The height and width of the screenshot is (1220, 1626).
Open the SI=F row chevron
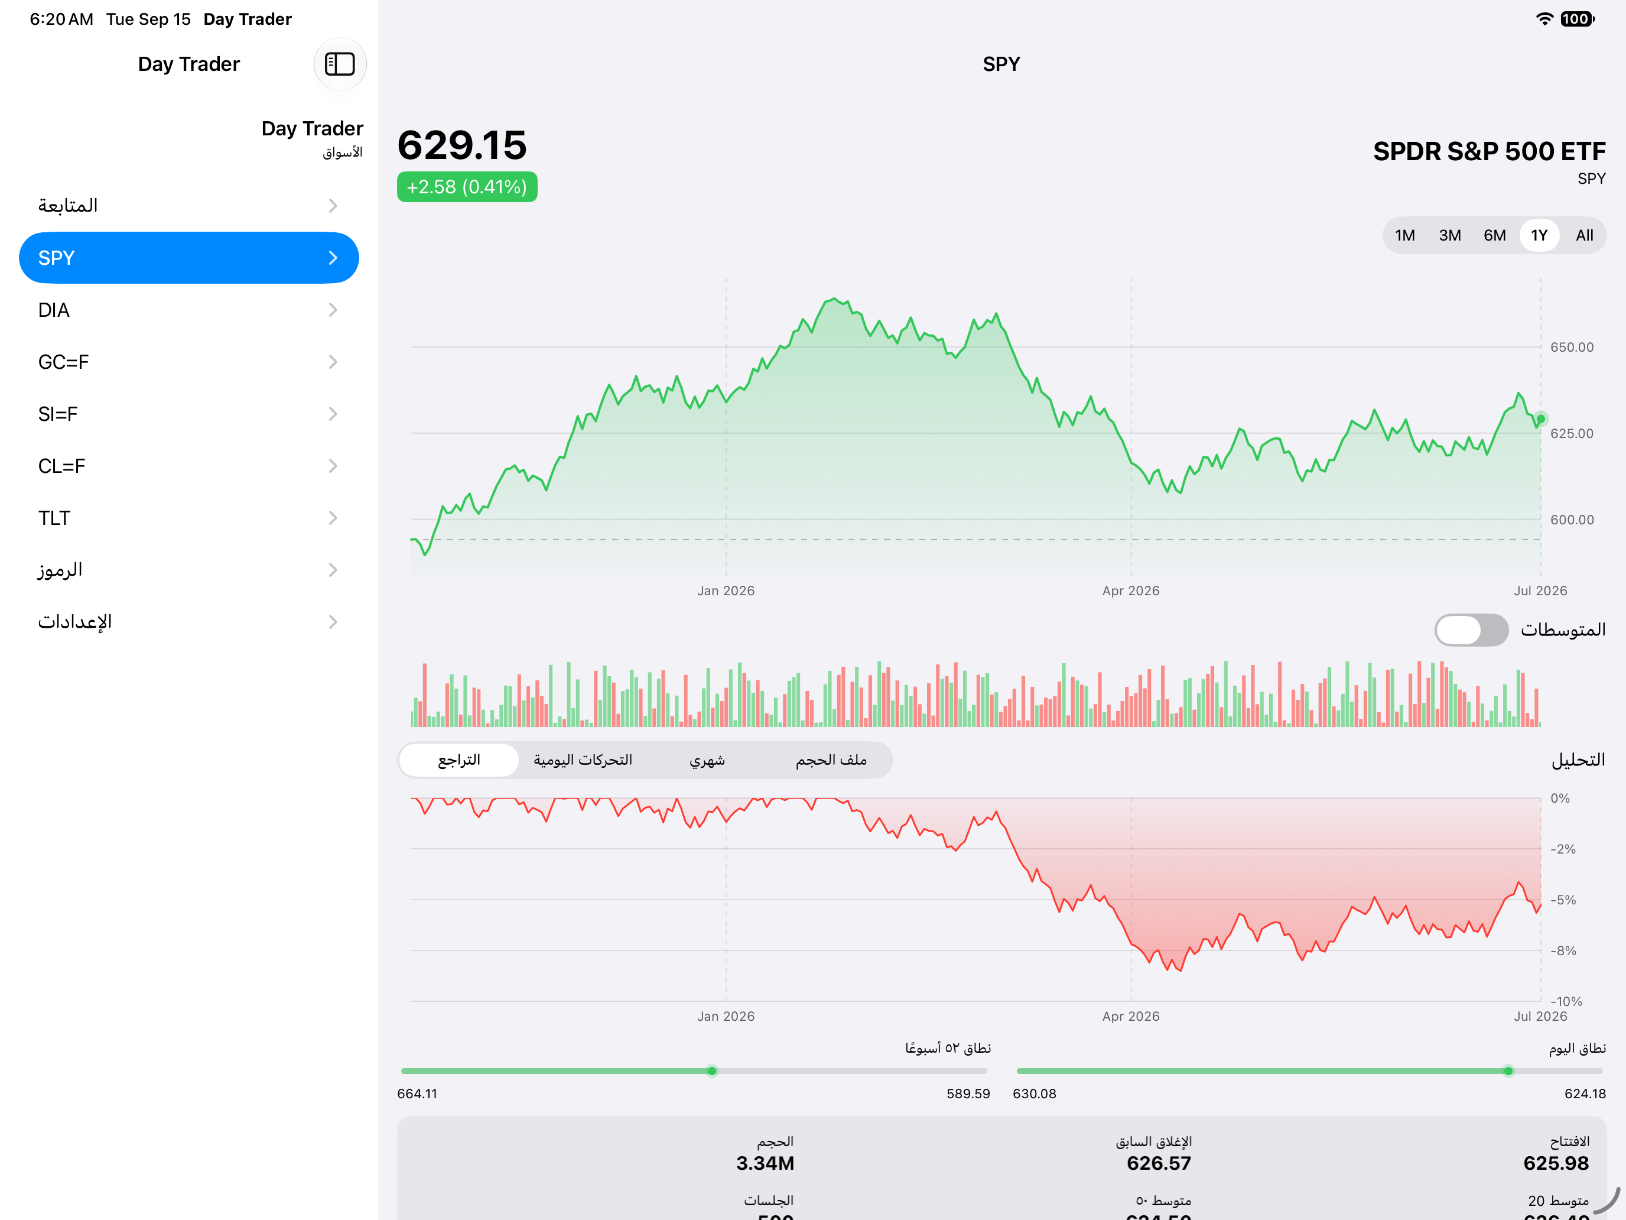tap(333, 414)
